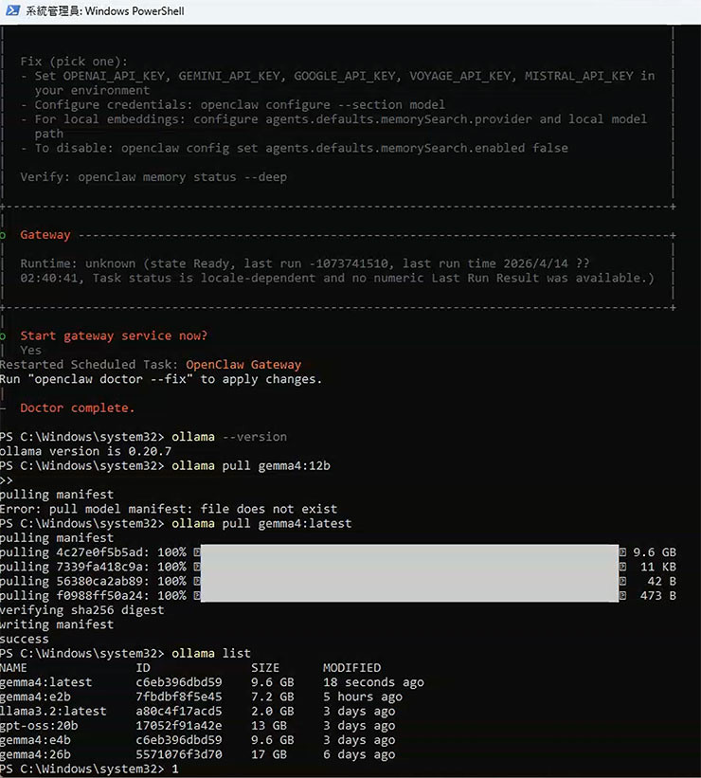Click the 'gemma4:latest' model name
This screenshot has width=701, height=778.
coord(46,682)
